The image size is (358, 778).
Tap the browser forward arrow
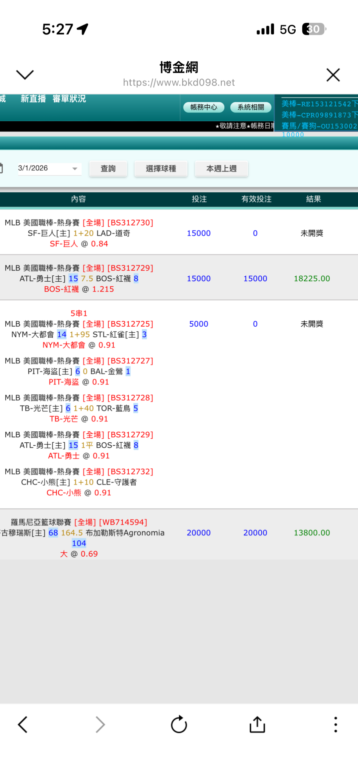pyautogui.click(x=100, y=724)
